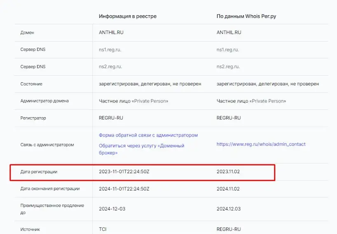337x234 pixels.
Task: Click the "Дата окончания регистрации" row label
Action: click(x=50, y=189)
